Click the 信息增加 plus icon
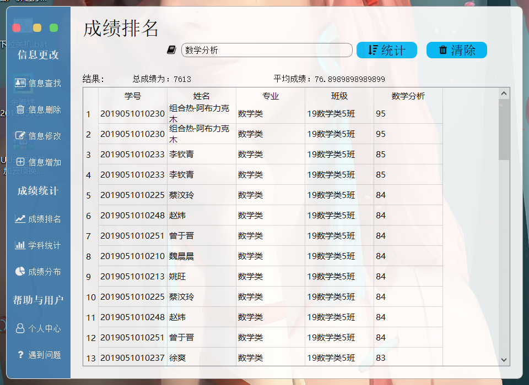Screen dimensions: 529x385 (20, 162)
